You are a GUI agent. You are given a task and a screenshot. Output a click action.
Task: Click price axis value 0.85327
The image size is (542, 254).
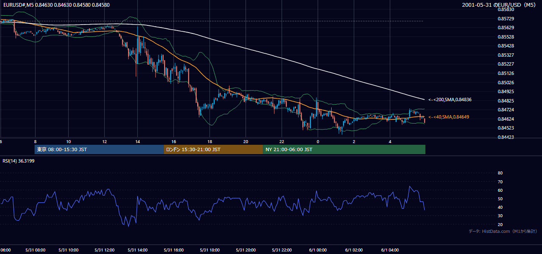506,55
